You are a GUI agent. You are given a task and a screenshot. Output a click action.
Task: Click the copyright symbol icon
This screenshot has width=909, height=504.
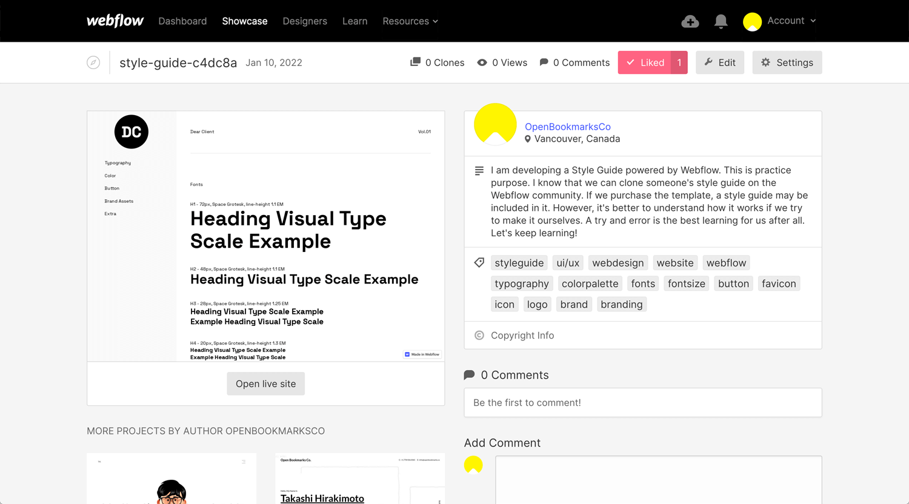tap(479, 335)
